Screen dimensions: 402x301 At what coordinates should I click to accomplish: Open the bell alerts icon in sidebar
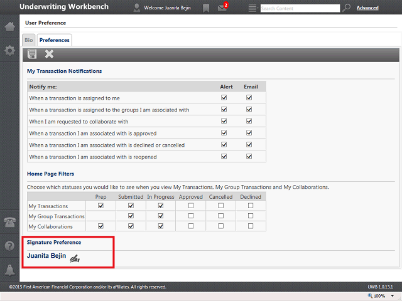point(10,270)
